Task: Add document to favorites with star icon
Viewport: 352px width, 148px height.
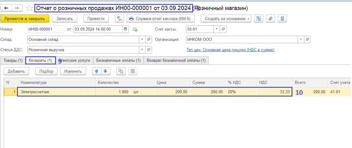Action: pos(30,8)
